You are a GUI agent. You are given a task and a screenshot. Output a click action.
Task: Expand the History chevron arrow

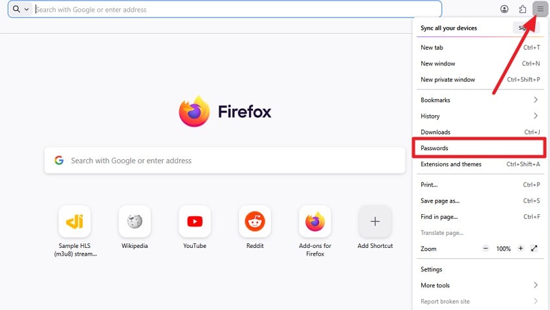536,116
